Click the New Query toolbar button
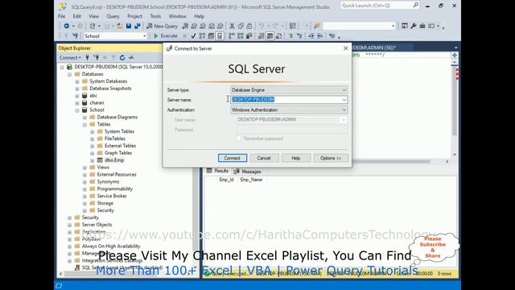515x290 pixels. (x=162, y=26)
